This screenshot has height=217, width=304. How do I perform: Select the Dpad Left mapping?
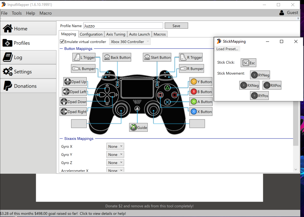click(x=74, y=92)
